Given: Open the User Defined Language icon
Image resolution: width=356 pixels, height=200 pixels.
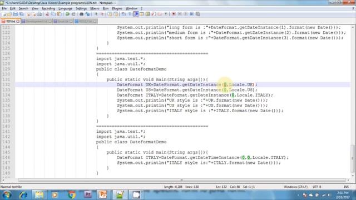Looking at the screenshot, I should (x=142, y=14).
